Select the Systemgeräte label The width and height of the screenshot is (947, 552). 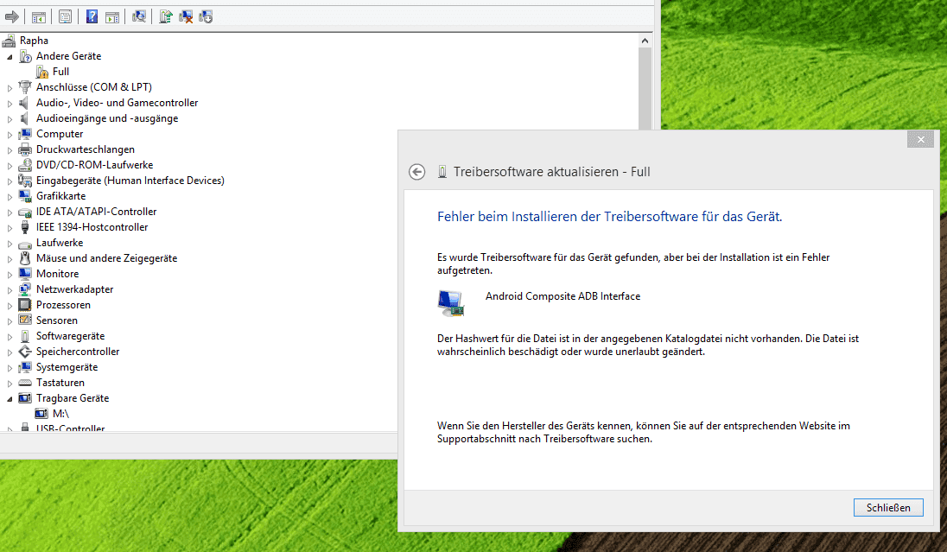click(67, 367)
